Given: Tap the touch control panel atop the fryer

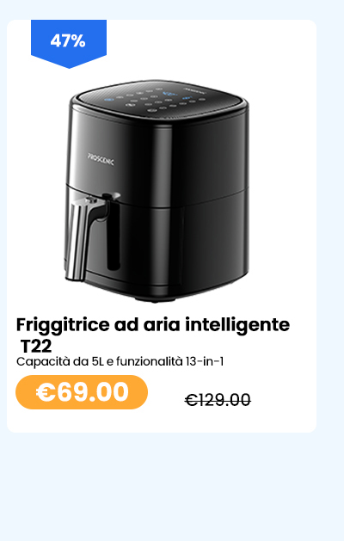Looking at the screenshot, I should tap(159, 98).
